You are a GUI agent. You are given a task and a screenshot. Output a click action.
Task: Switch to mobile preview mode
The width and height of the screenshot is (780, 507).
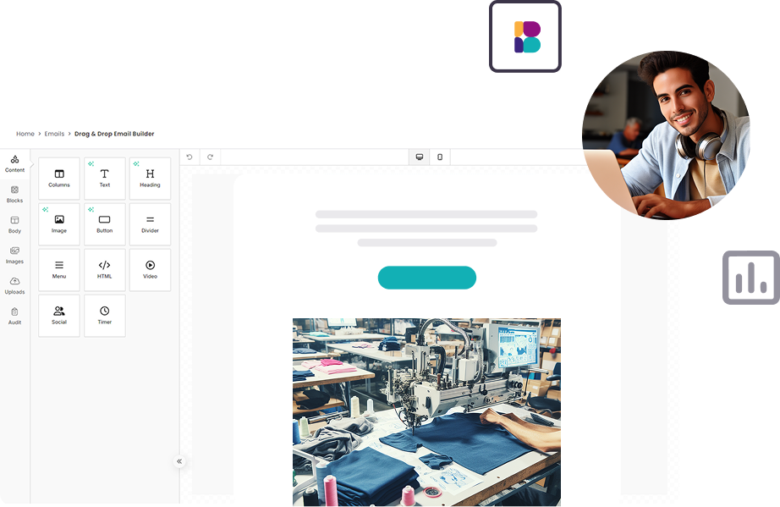point(440,157)
